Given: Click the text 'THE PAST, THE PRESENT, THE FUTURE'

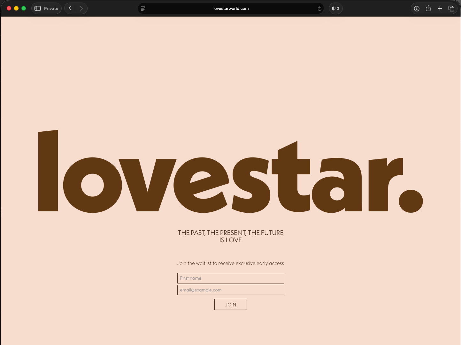Looking at the screenshot, I should click(x=231, y=233).
